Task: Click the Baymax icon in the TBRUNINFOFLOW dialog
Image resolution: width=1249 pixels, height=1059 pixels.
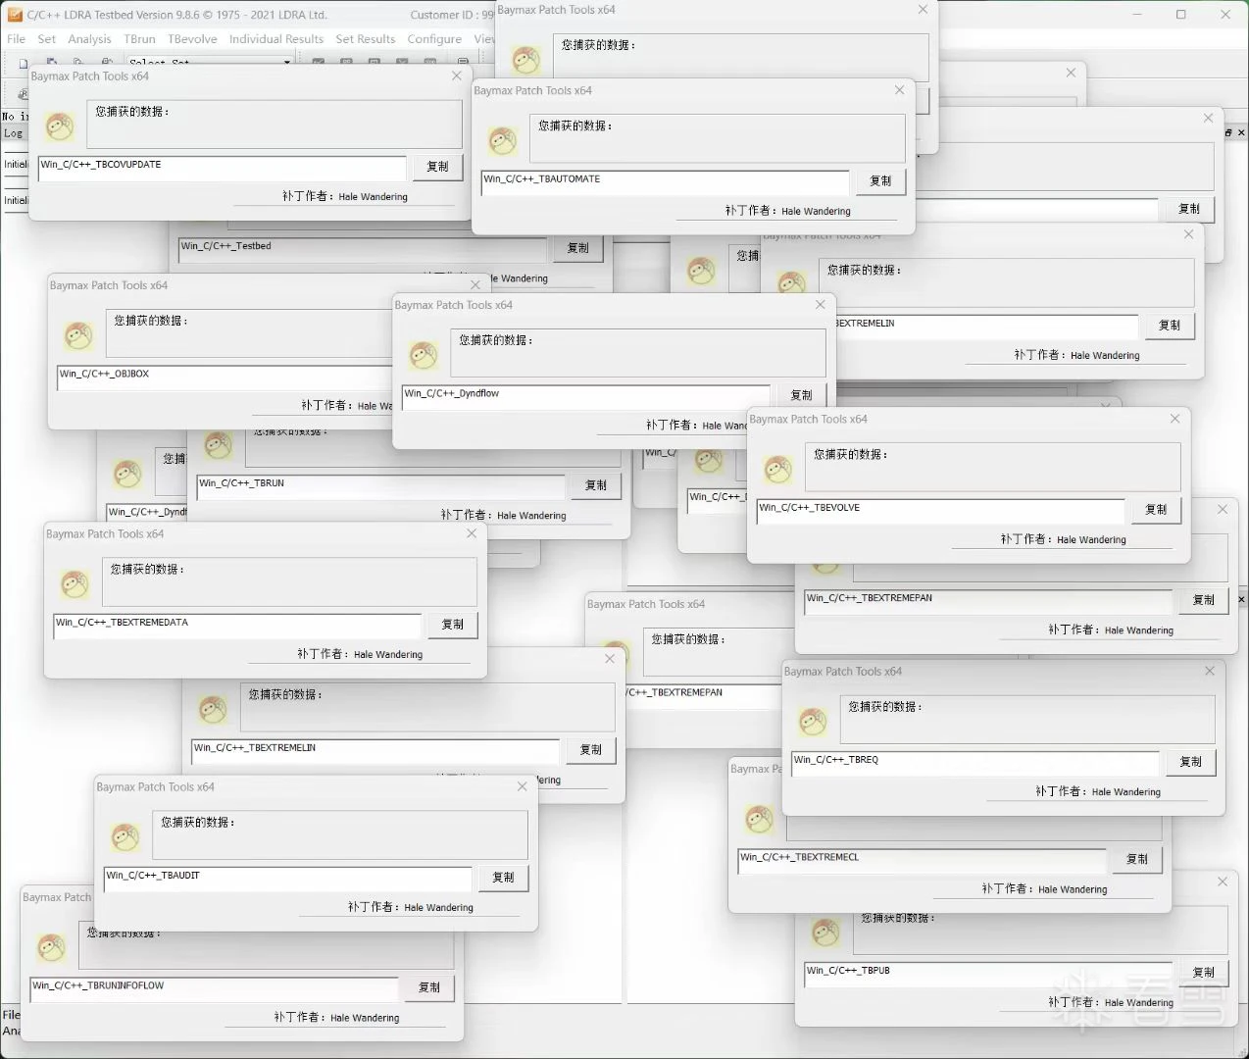Action: click(51, 947)
